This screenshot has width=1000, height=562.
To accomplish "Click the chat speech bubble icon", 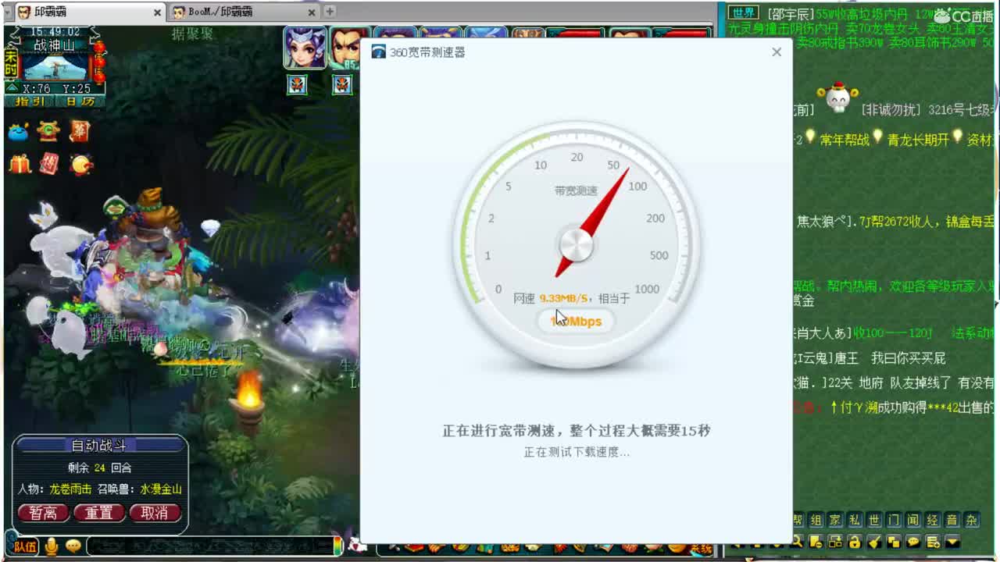I will pyautogui.click(x=913, y=541).
